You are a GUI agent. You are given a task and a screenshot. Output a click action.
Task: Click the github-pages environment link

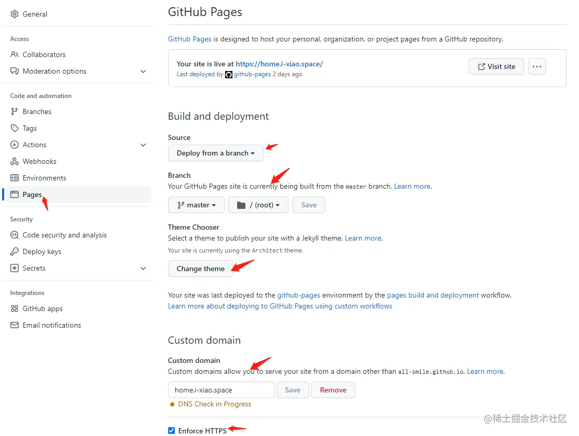(x=299, y=295)
